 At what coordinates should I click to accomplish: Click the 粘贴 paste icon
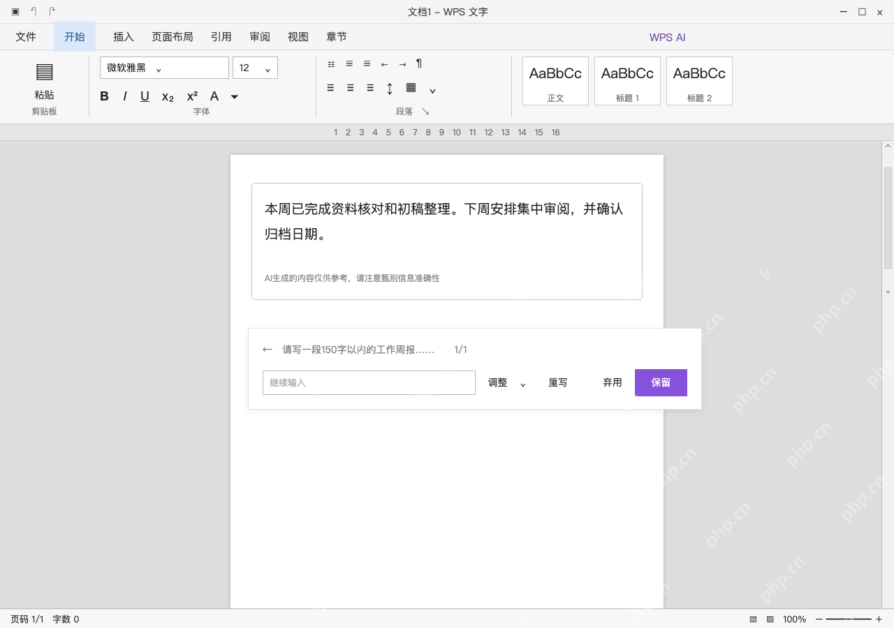(x=44, y=72)
